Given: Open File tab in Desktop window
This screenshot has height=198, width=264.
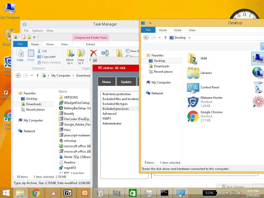Looking at the screenshot, I should (148, 30).
